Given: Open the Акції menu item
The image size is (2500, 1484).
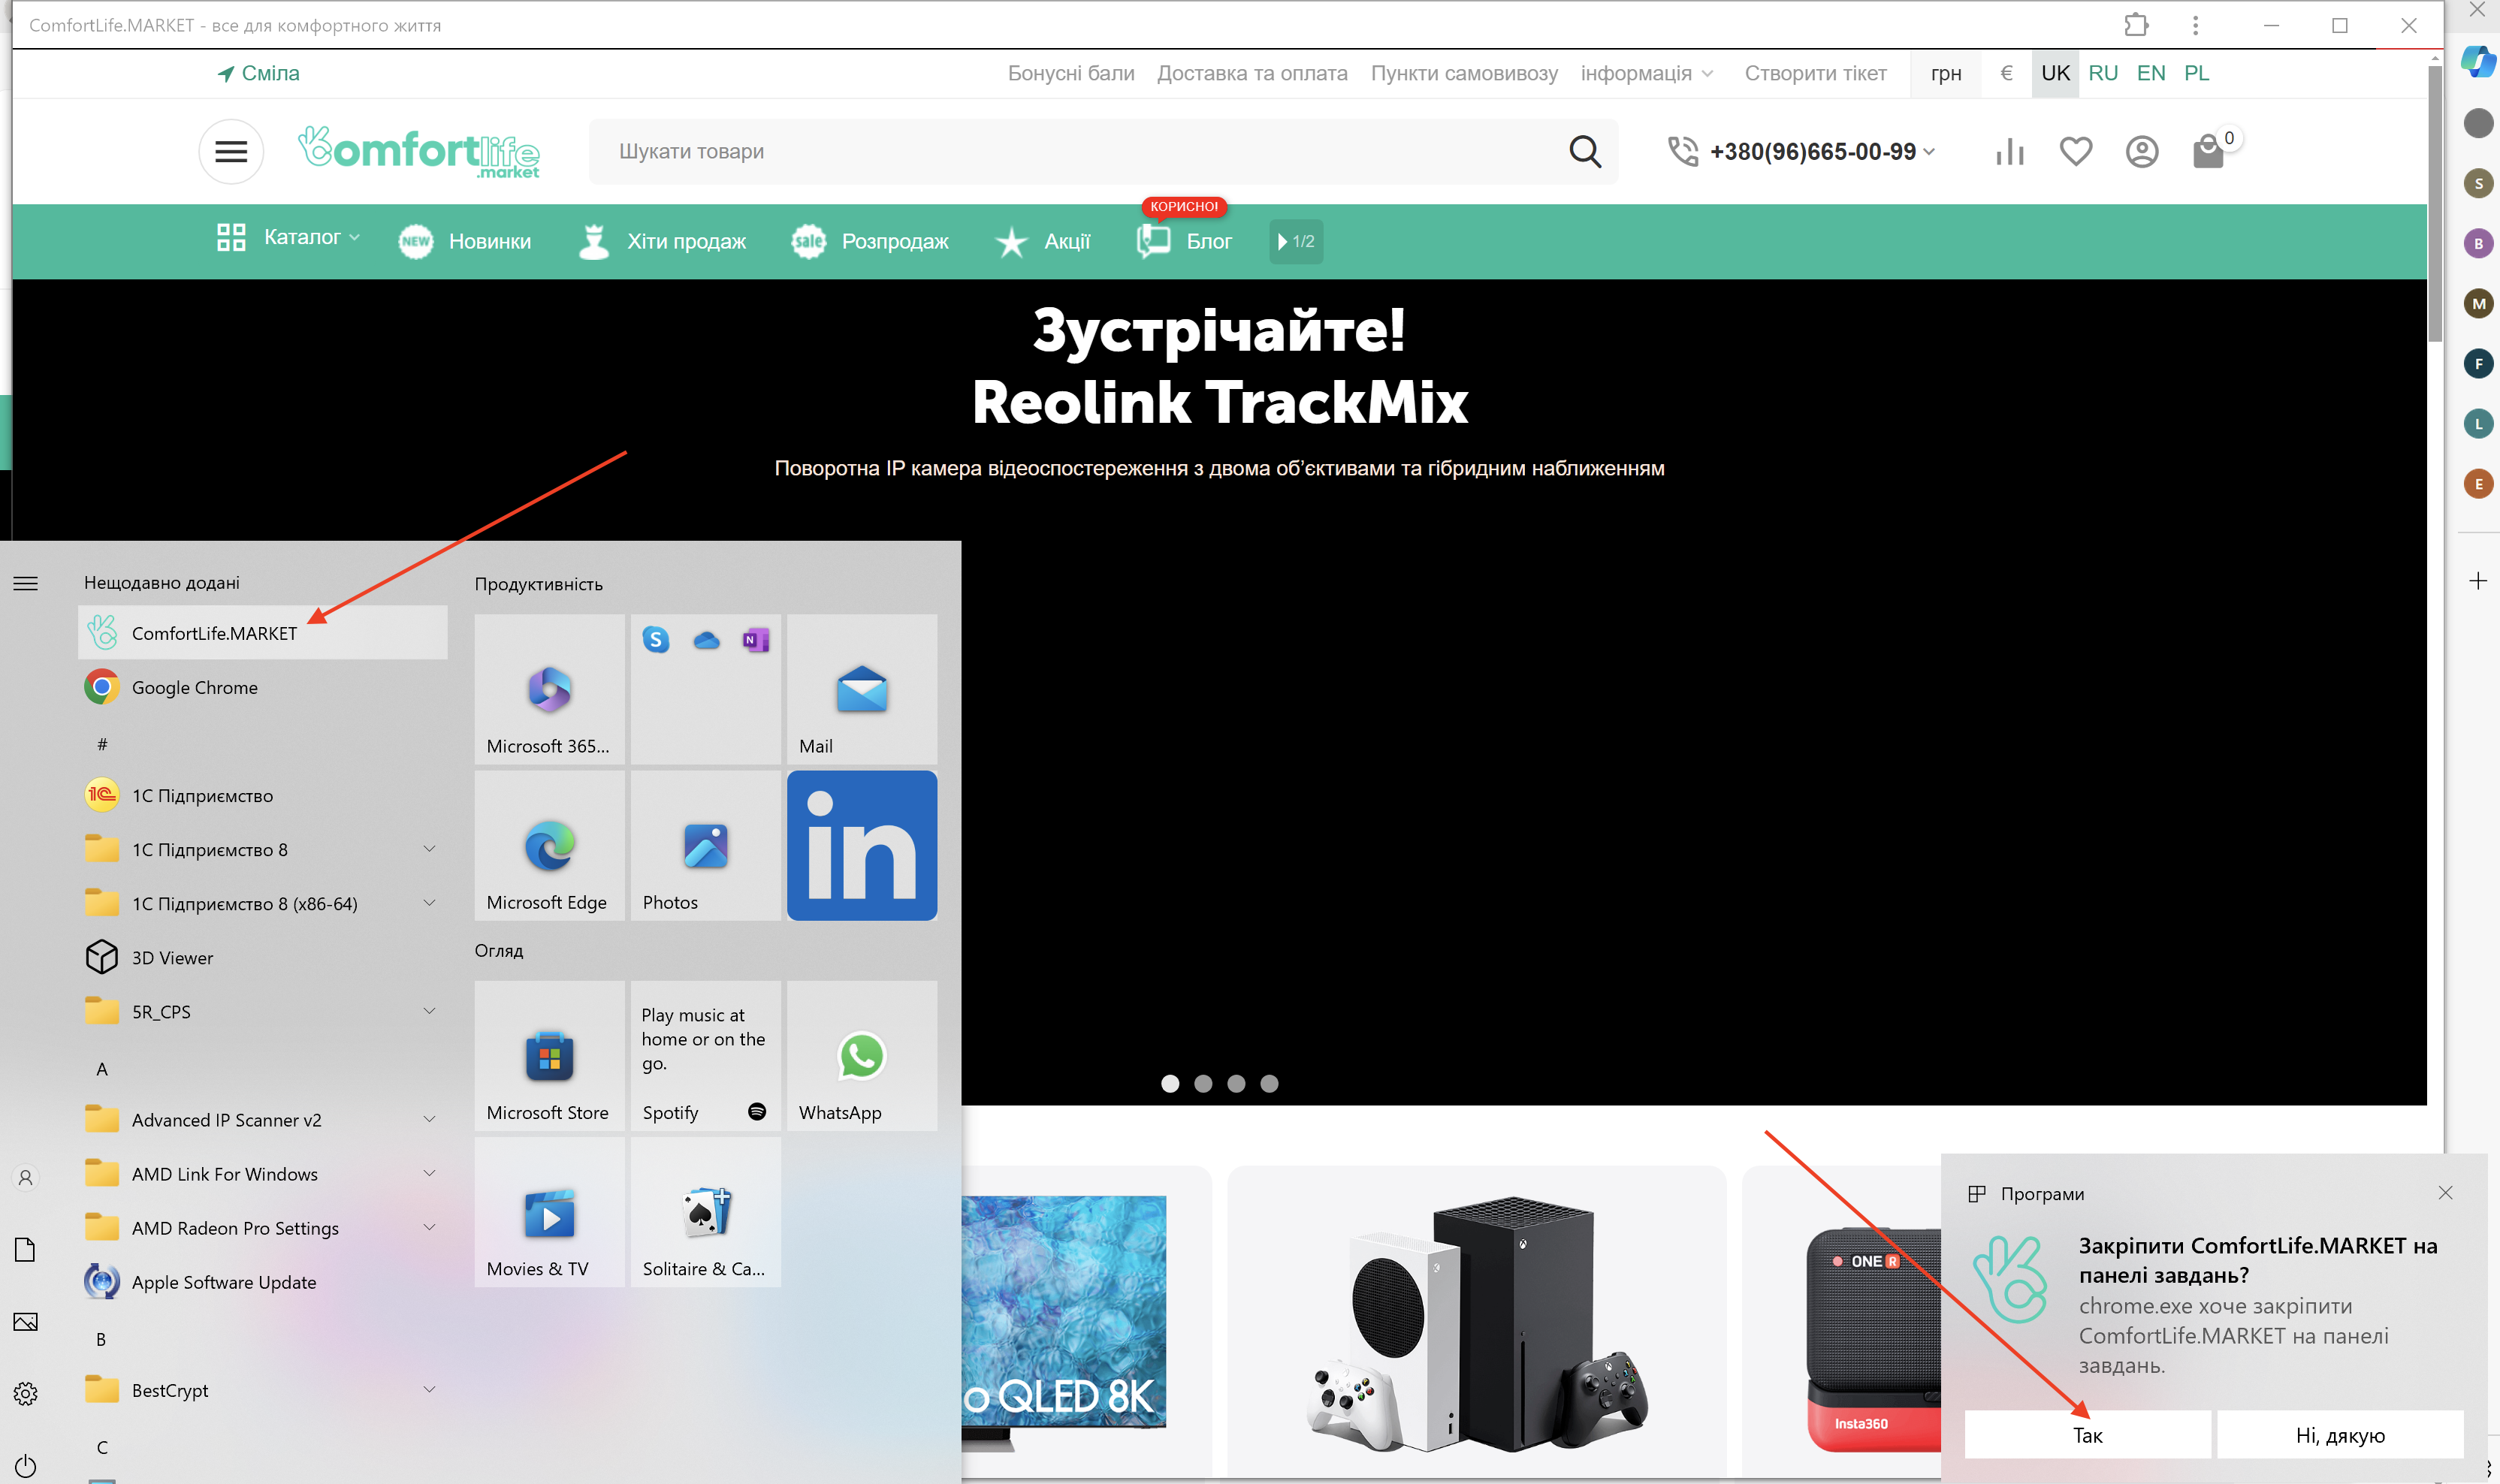Looking at the screenshot, I should (x=1043, y=241).
